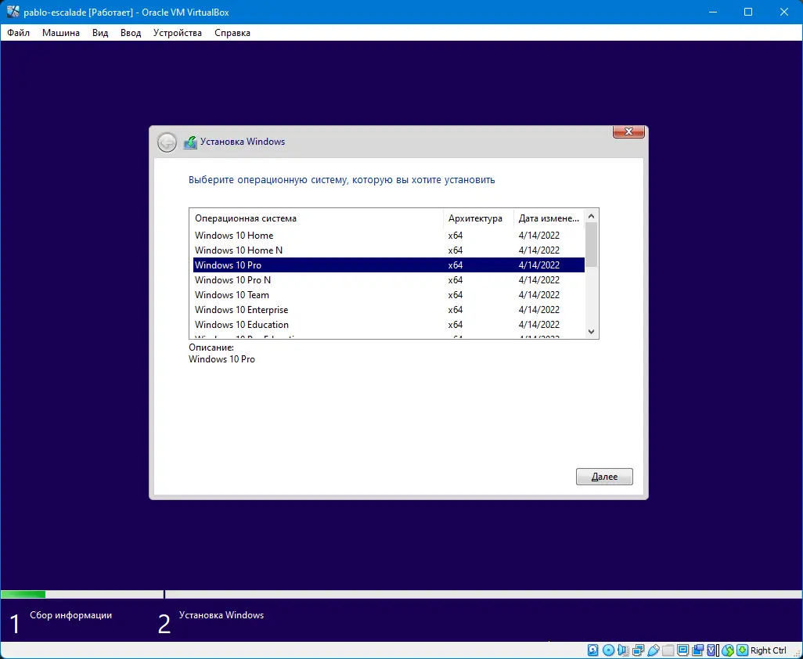803x659 pixels.
Task: Select Windows 10 Home N row
Action: [x=389, y=250]
